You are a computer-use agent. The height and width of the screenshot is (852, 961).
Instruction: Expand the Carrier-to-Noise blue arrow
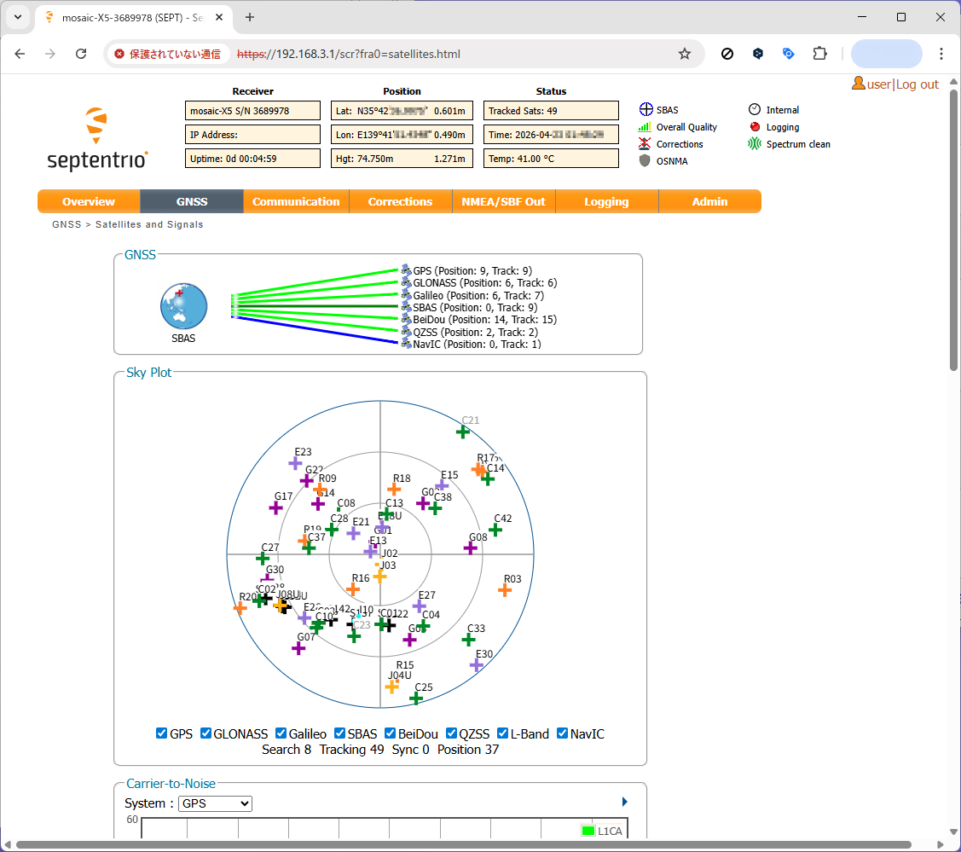625,802
